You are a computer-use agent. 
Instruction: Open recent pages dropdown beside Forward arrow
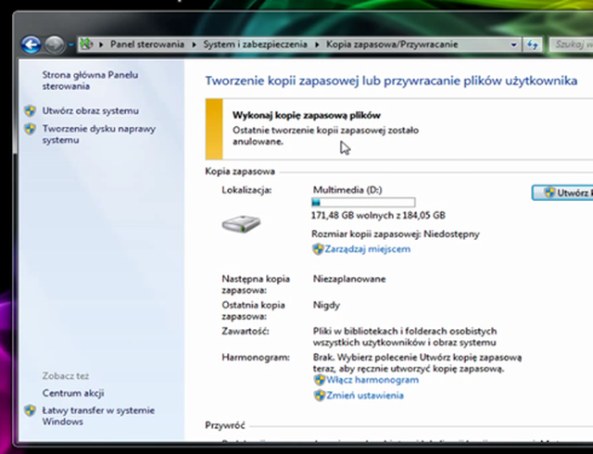(x=70, y=45)
